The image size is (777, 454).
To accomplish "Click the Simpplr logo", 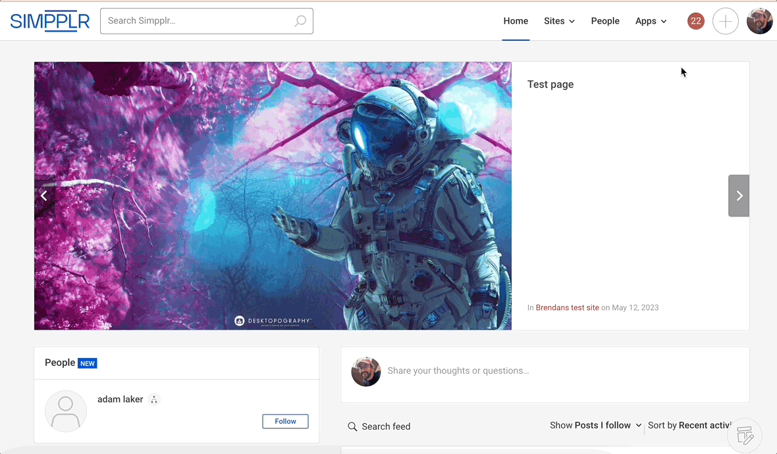I will pyautogui.click(x=50, y=21).
